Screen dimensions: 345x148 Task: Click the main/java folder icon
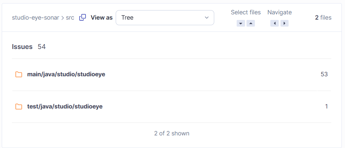point(19,75)
